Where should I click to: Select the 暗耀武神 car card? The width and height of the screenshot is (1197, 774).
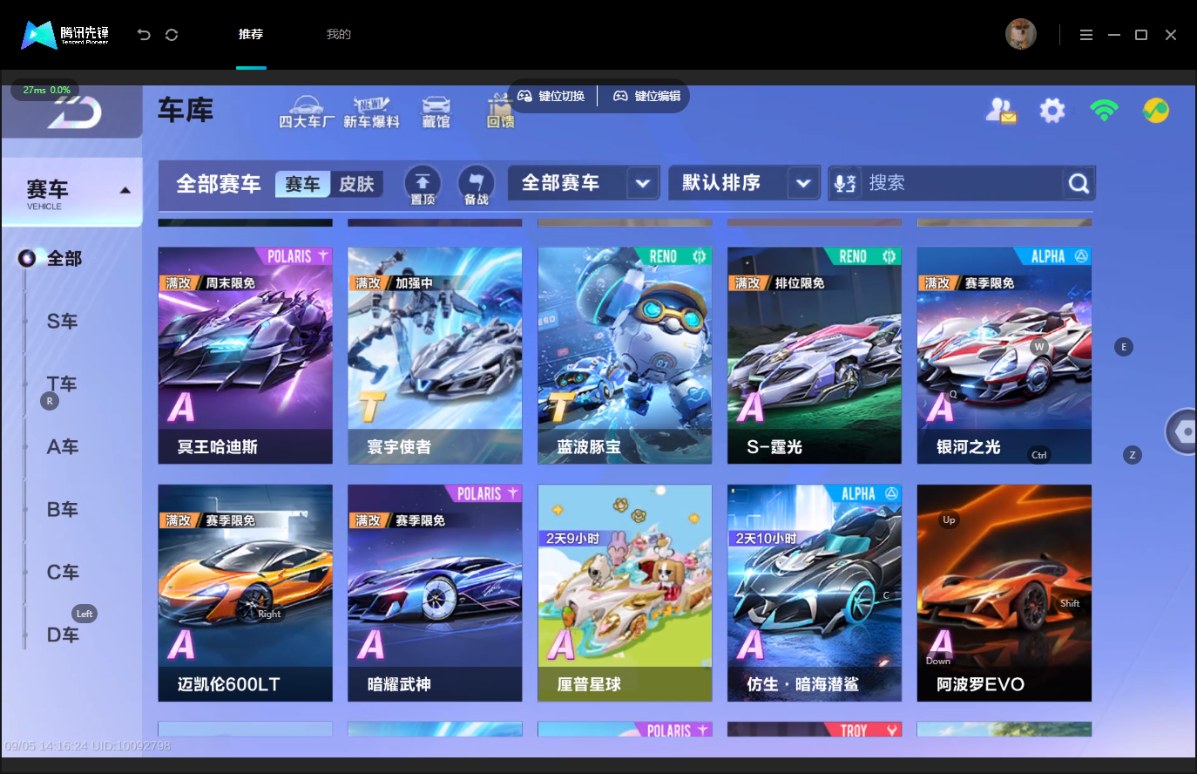(435, 593)
